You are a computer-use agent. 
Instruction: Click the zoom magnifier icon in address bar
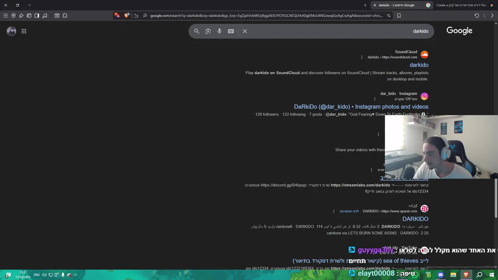pos(145,16)
